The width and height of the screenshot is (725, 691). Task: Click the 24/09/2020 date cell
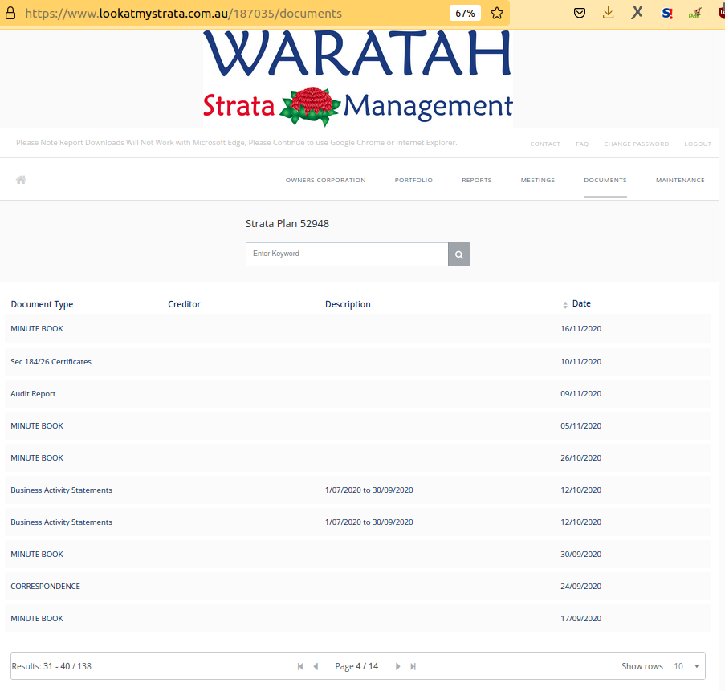click(x=580, y=586)
